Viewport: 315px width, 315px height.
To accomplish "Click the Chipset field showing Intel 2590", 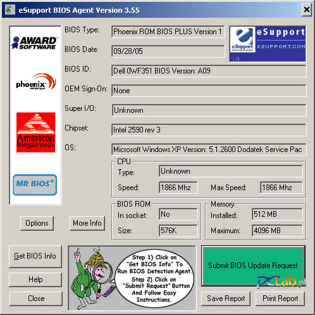I will [209, 130].
